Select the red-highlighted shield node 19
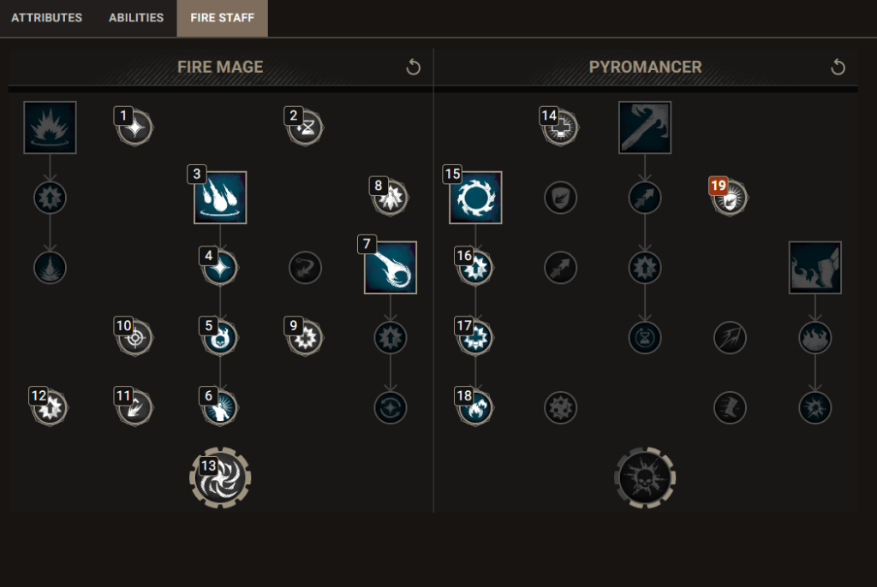The width and height of the screenshot is (877, 587). tap(731, 198)
